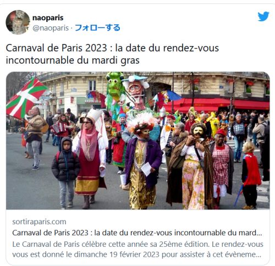Click the @naoparis handle
Viewport: 275px width, 266px height.
pos(51,28)
